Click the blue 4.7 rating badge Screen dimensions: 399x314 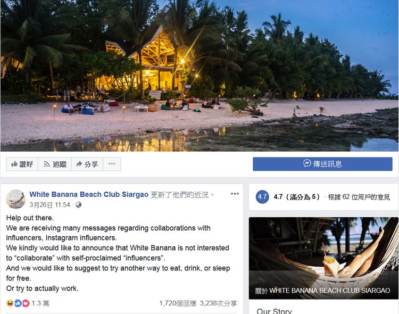point(262,197)
